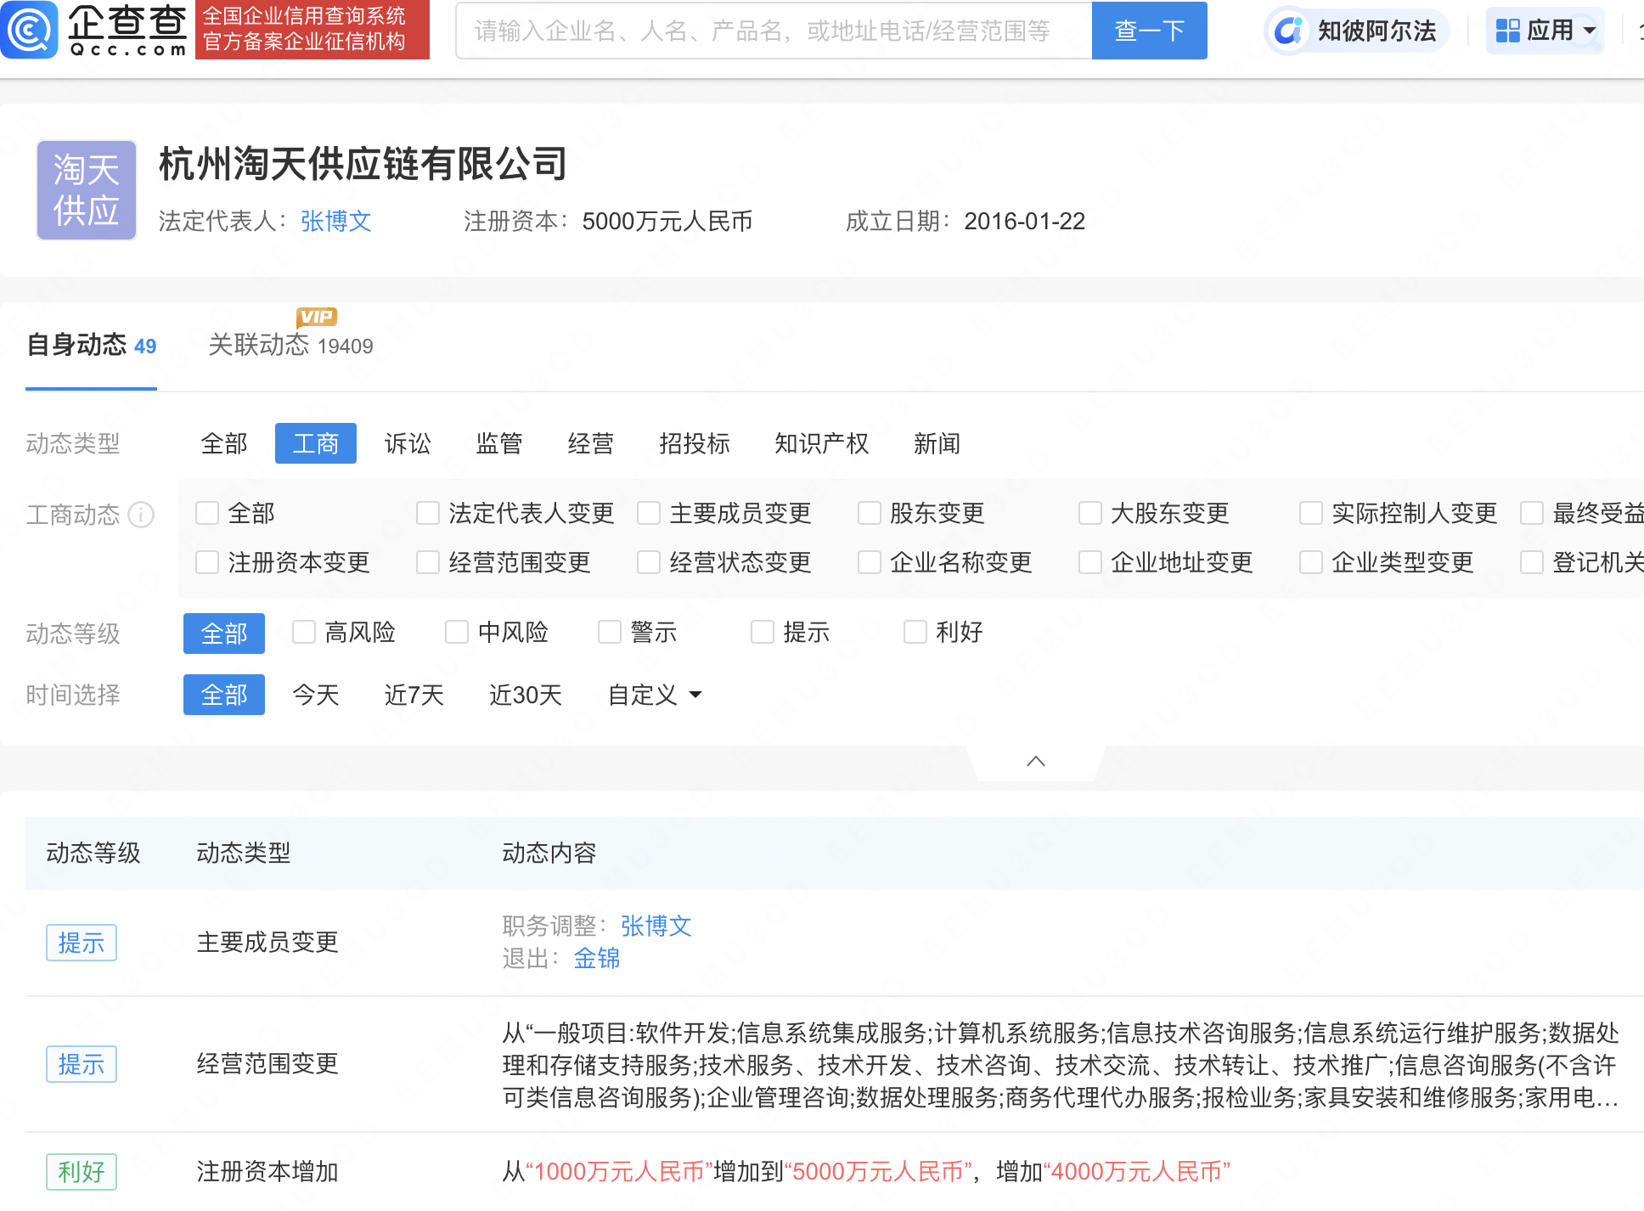The height and width of the screenshot is (1211, 1644).
Task: Click the 知彼阿尔法 AI icon
Action: (x=1288, y=31)
